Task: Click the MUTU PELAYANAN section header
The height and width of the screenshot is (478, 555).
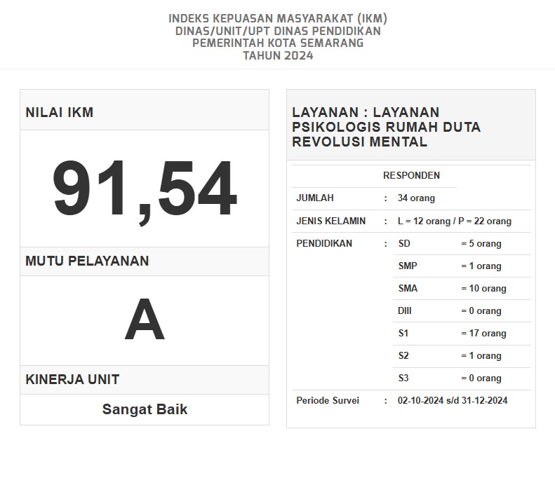Action: pyautogui.click(x=87, y=261)
